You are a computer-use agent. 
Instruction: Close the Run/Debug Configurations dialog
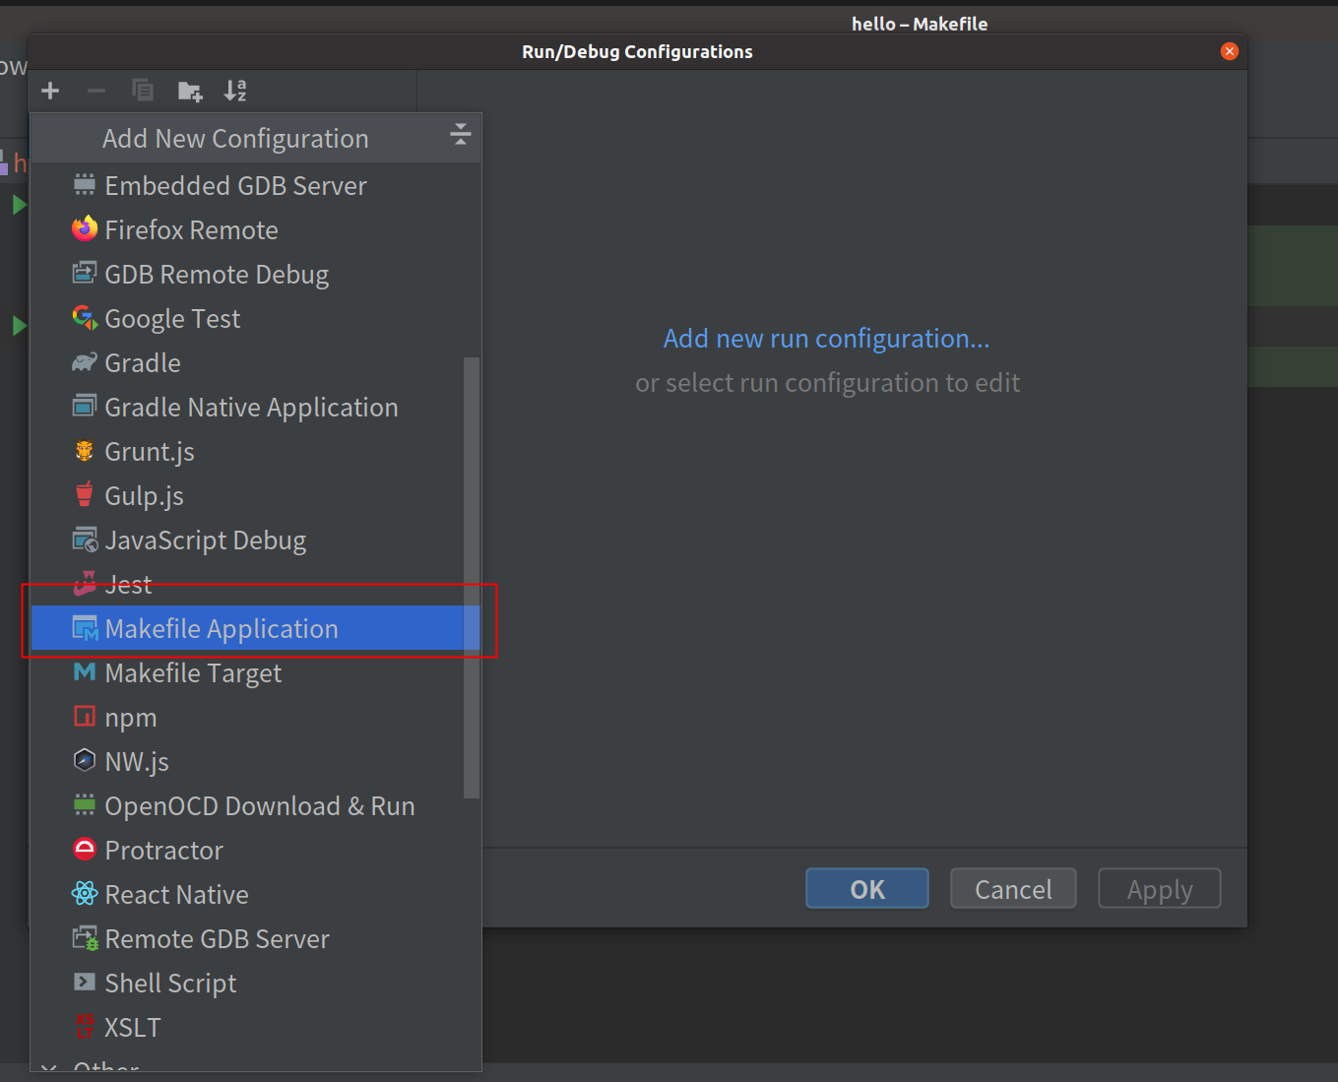pyautogui.click(x=1230, y=51)
